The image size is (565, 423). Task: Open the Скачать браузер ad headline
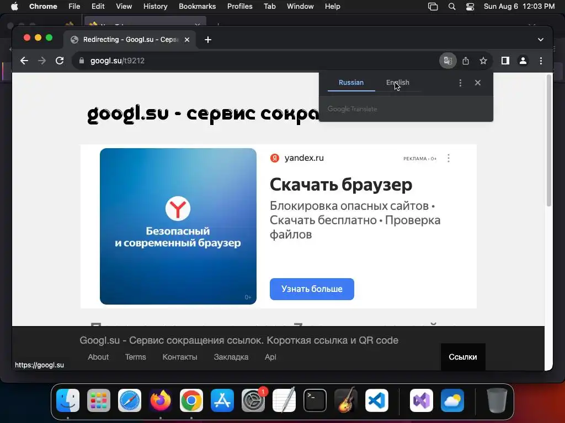click(x=341, y=185)
